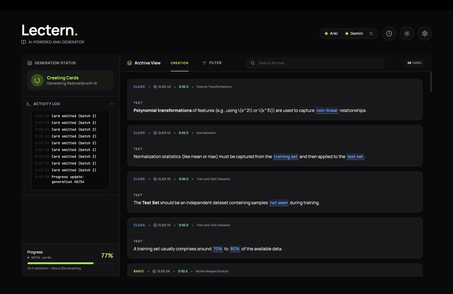Reveal the non-linear cloze answer
Screen dimensions: 453x294
[327, 111]
